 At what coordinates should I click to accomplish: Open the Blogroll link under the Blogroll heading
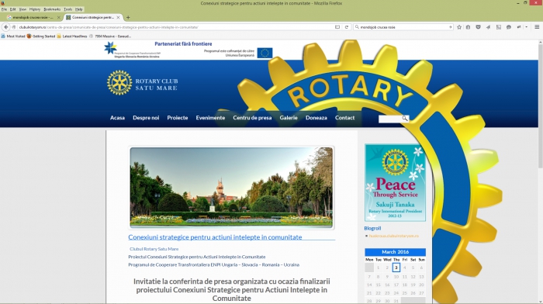click(x=394, y=236)
